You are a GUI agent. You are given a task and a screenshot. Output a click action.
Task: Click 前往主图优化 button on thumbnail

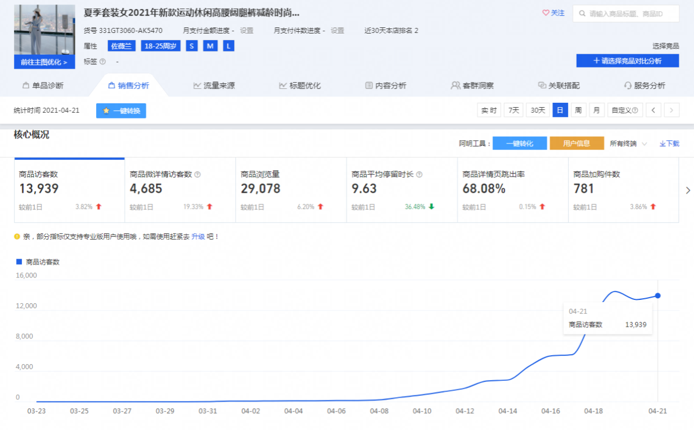44,62
